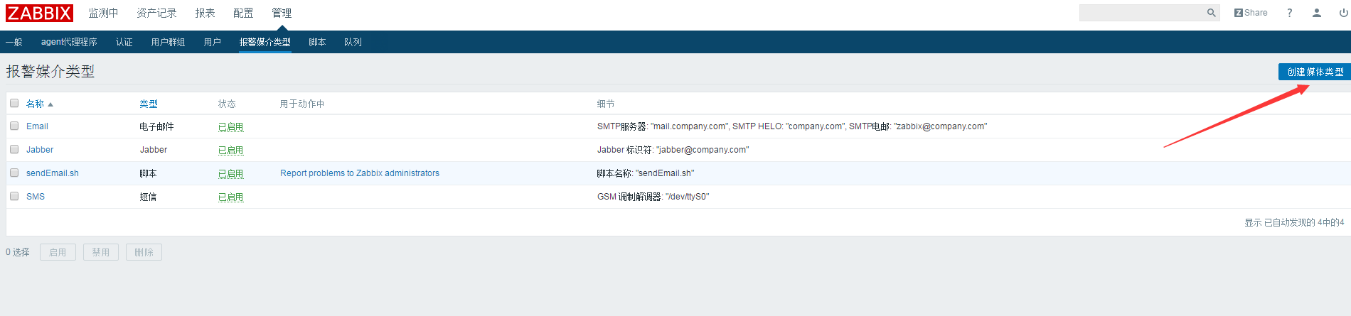Select the 报警媒介类型 submenu
The image size is (1351, 316).
[265, 42]
